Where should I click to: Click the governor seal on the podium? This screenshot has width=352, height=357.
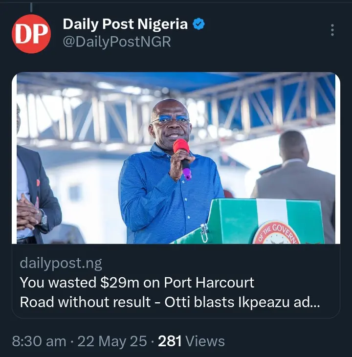(x=276, y=233)
